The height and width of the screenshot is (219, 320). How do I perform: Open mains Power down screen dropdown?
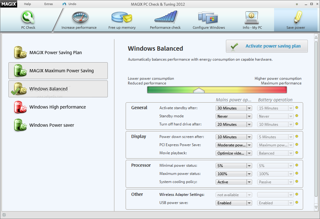[x=234, y=137]
